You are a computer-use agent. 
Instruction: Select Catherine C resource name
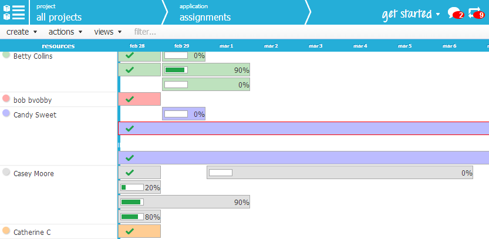tap(32, 232)
